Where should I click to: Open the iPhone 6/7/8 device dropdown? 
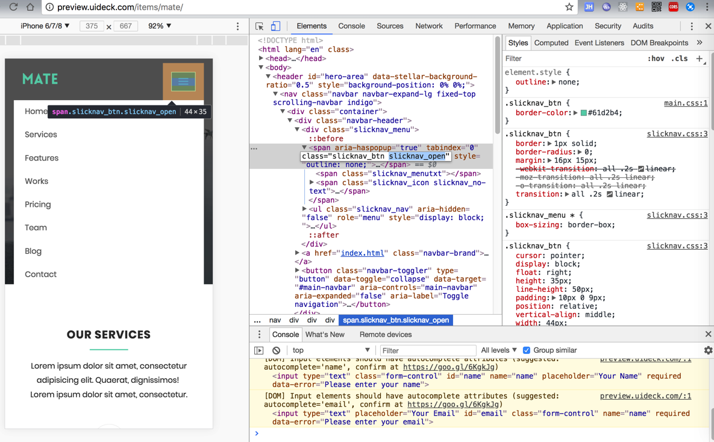pyautogui.click(x=45, y=26)
